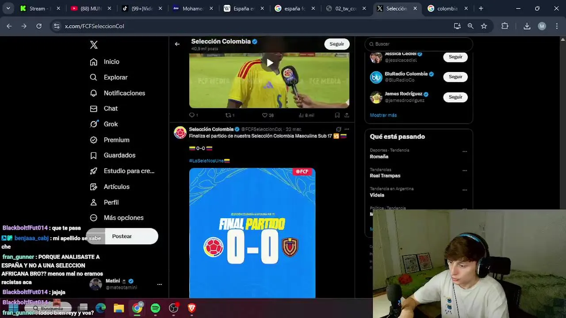
Task: Open the Inicio home icon
Action: (94, 62)
